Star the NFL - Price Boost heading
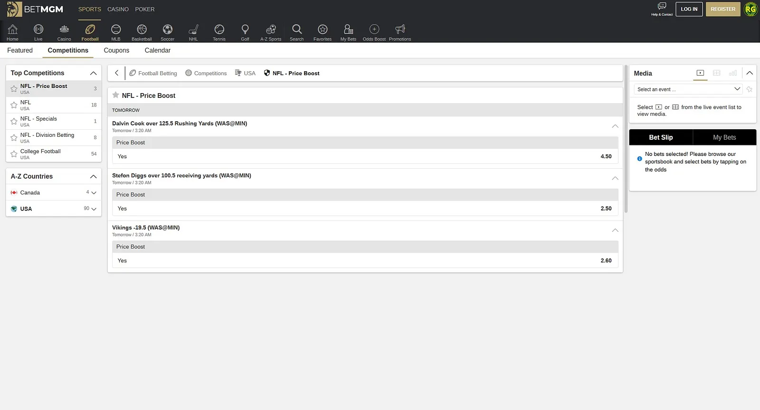This screenshot has width=760, height=410. point(115,95)
